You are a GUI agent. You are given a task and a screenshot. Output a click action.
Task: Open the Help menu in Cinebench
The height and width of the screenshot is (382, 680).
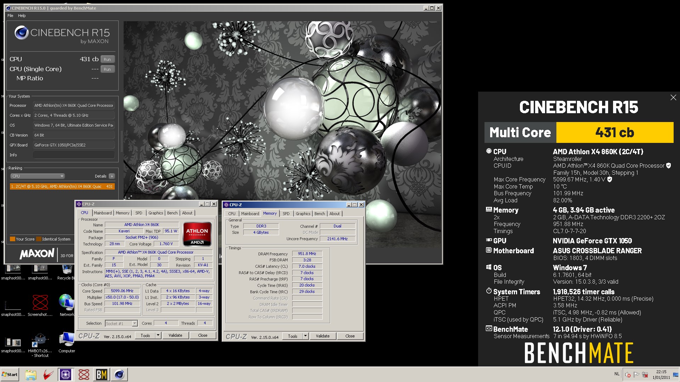(22, 16)
